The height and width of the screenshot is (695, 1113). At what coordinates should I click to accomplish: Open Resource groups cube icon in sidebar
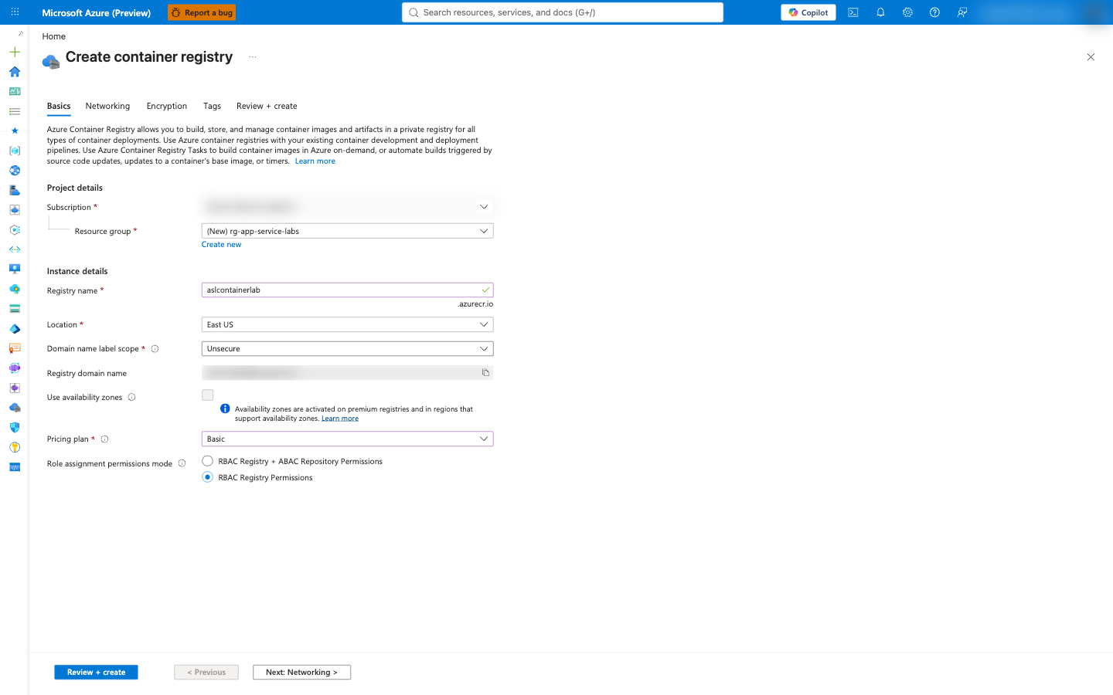coord(15,151)
